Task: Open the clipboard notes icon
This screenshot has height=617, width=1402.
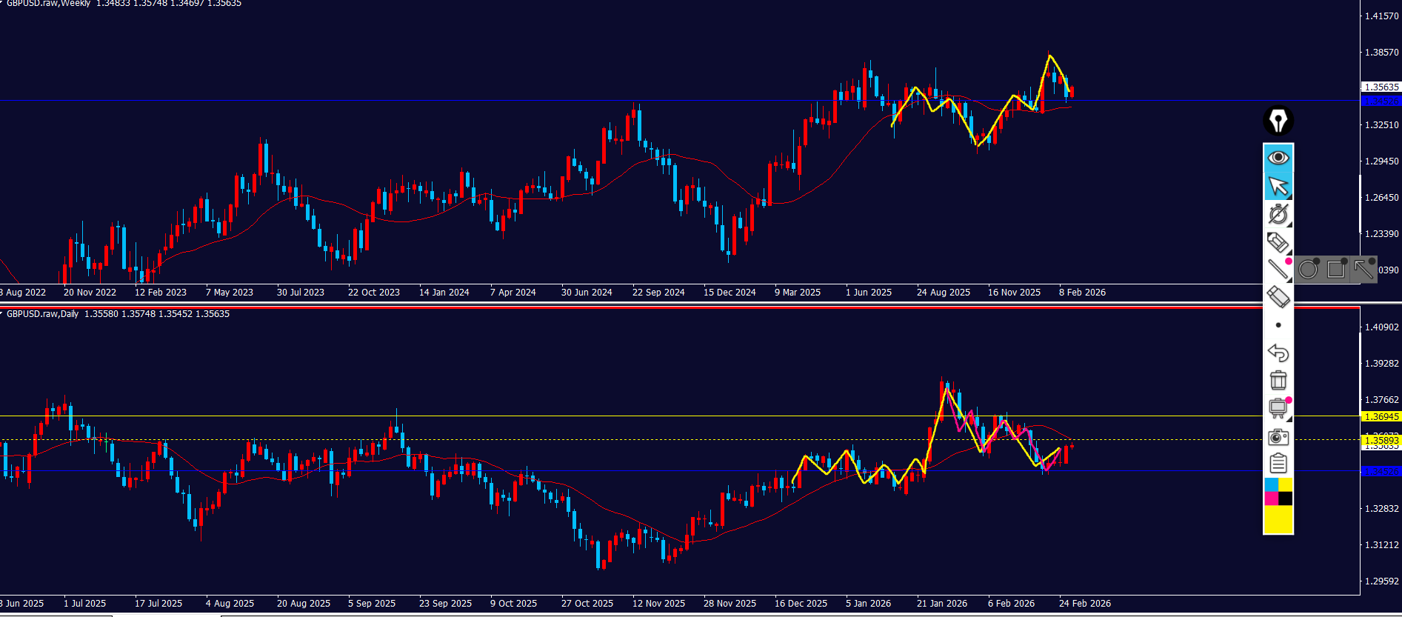Action: click(x=1278, y=464)
